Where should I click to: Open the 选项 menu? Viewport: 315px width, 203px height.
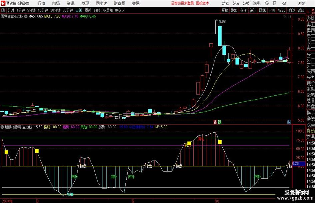[x=256, y=3]
